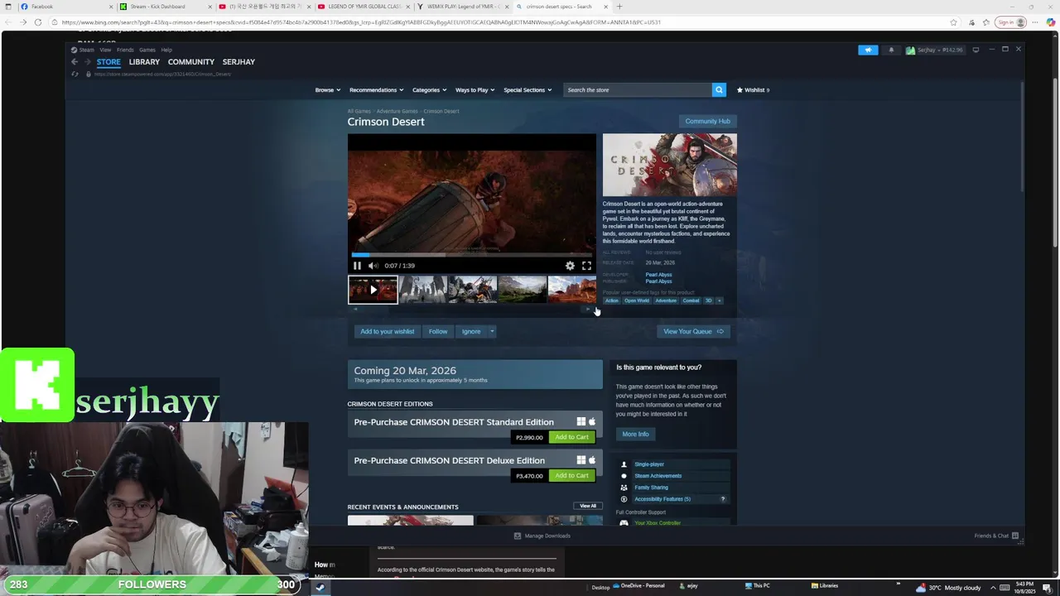
Task: Mute the trailer volume speaker icon
Action: click(x=373, y=266)
